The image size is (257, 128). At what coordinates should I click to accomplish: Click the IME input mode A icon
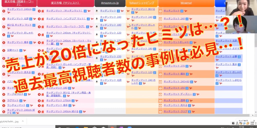pos(237,123)
